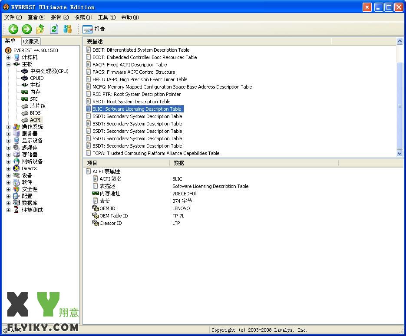
Task: Select TCPA: Trusted Computing Platform Alliance row
Action: 153,153
